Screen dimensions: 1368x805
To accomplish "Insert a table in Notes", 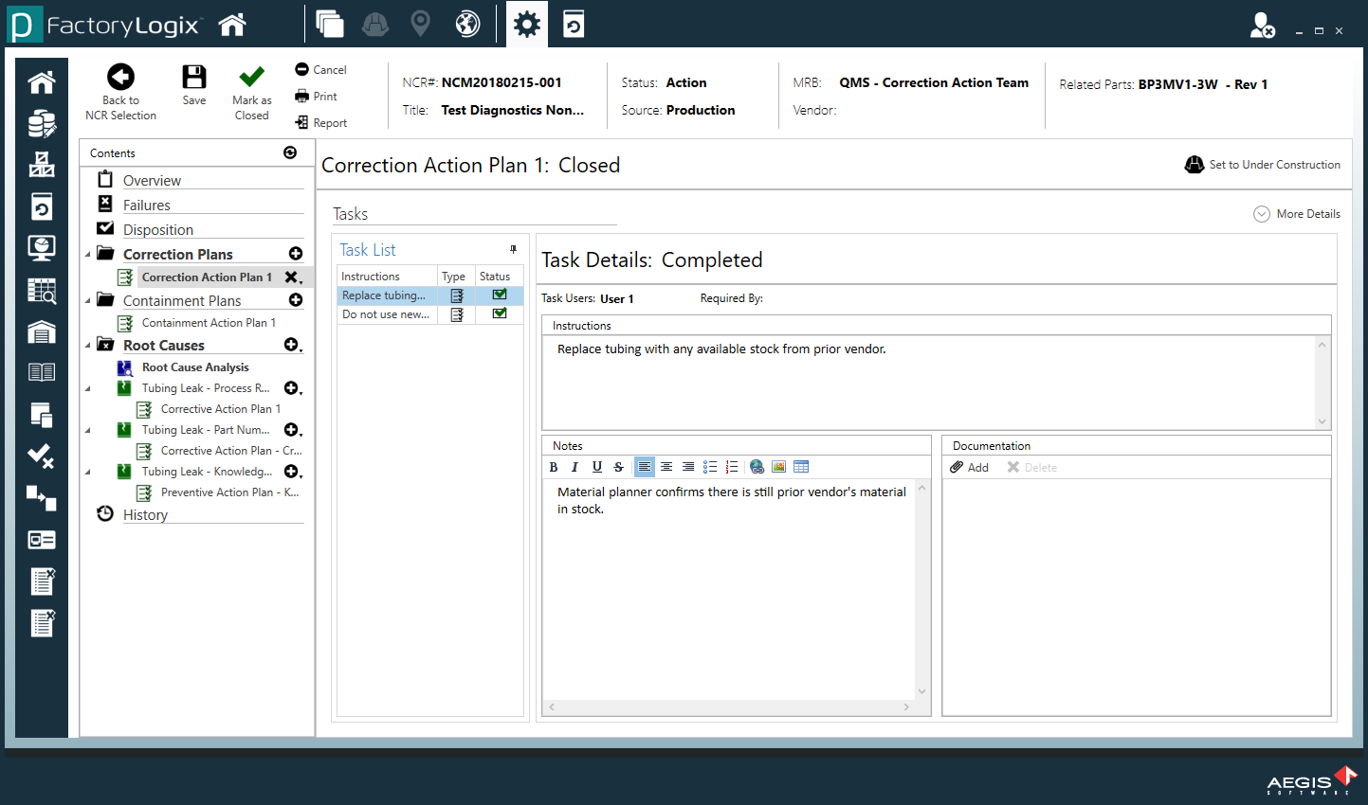I will pos(801,467).
